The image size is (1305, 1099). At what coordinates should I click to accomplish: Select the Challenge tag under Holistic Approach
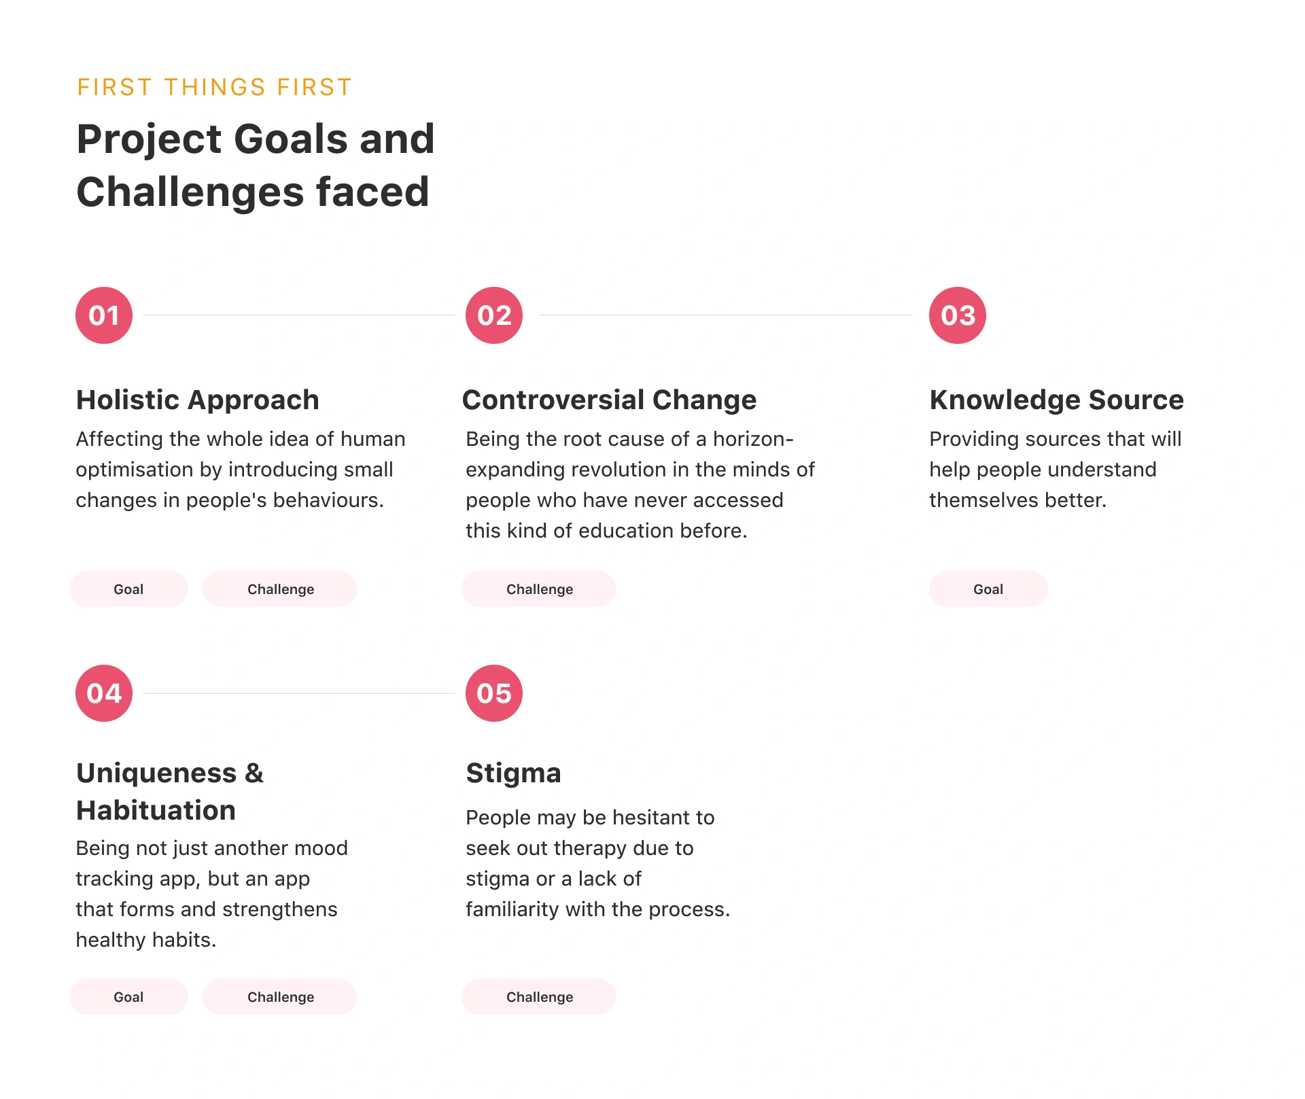coord(280,589)
